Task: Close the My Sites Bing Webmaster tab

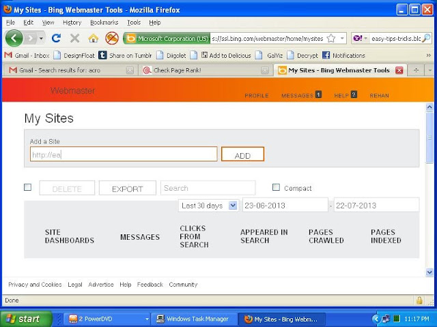Action: (x=399, y=71)
